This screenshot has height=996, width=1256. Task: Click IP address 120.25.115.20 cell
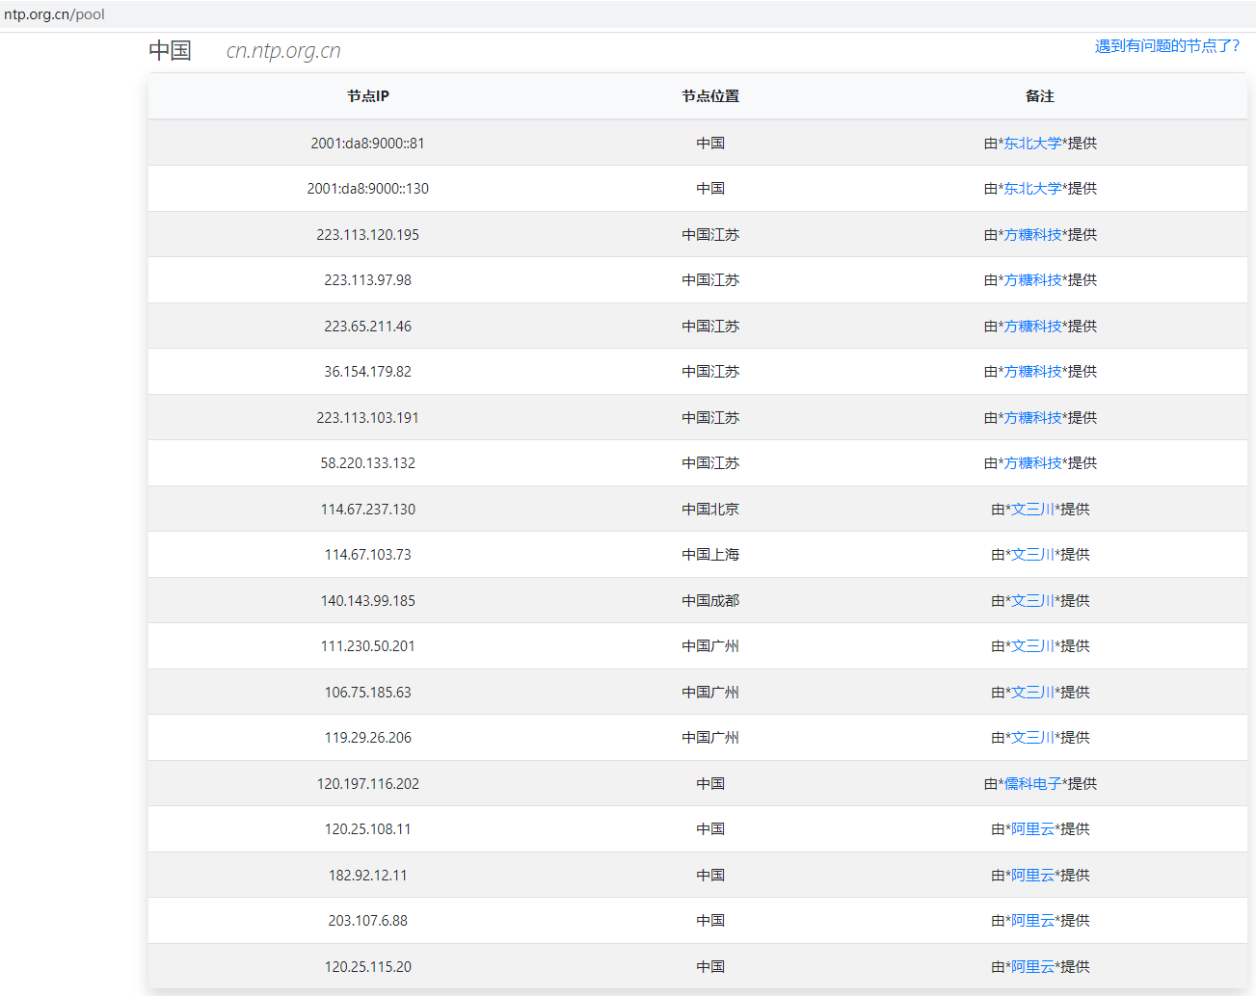367,967
